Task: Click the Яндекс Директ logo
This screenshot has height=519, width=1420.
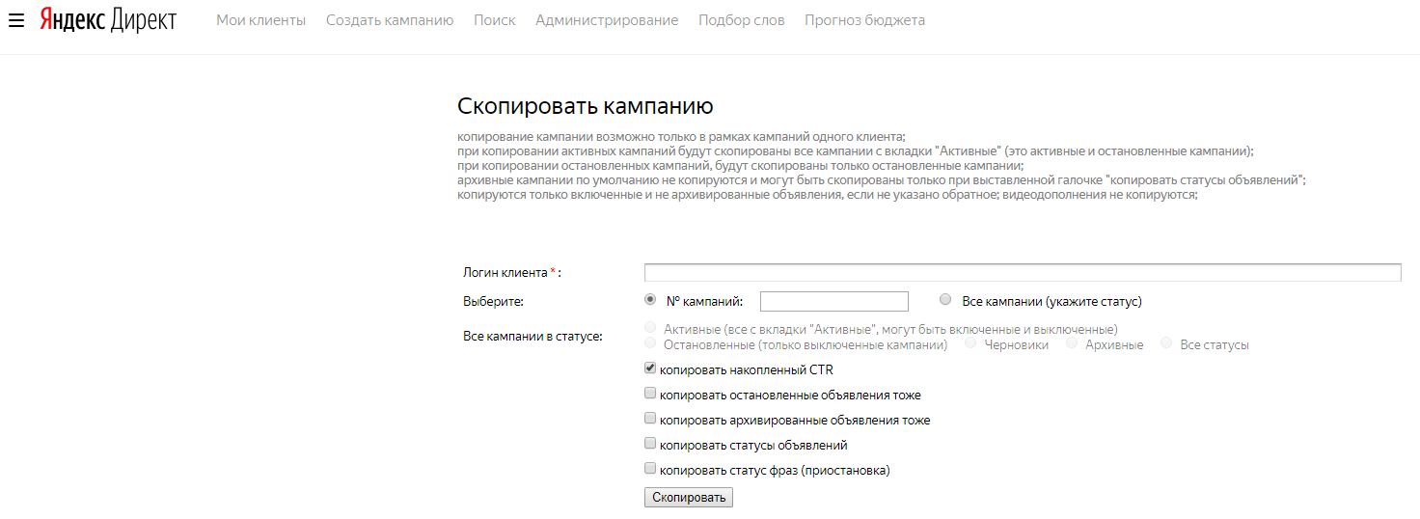Action: [108, 20]
